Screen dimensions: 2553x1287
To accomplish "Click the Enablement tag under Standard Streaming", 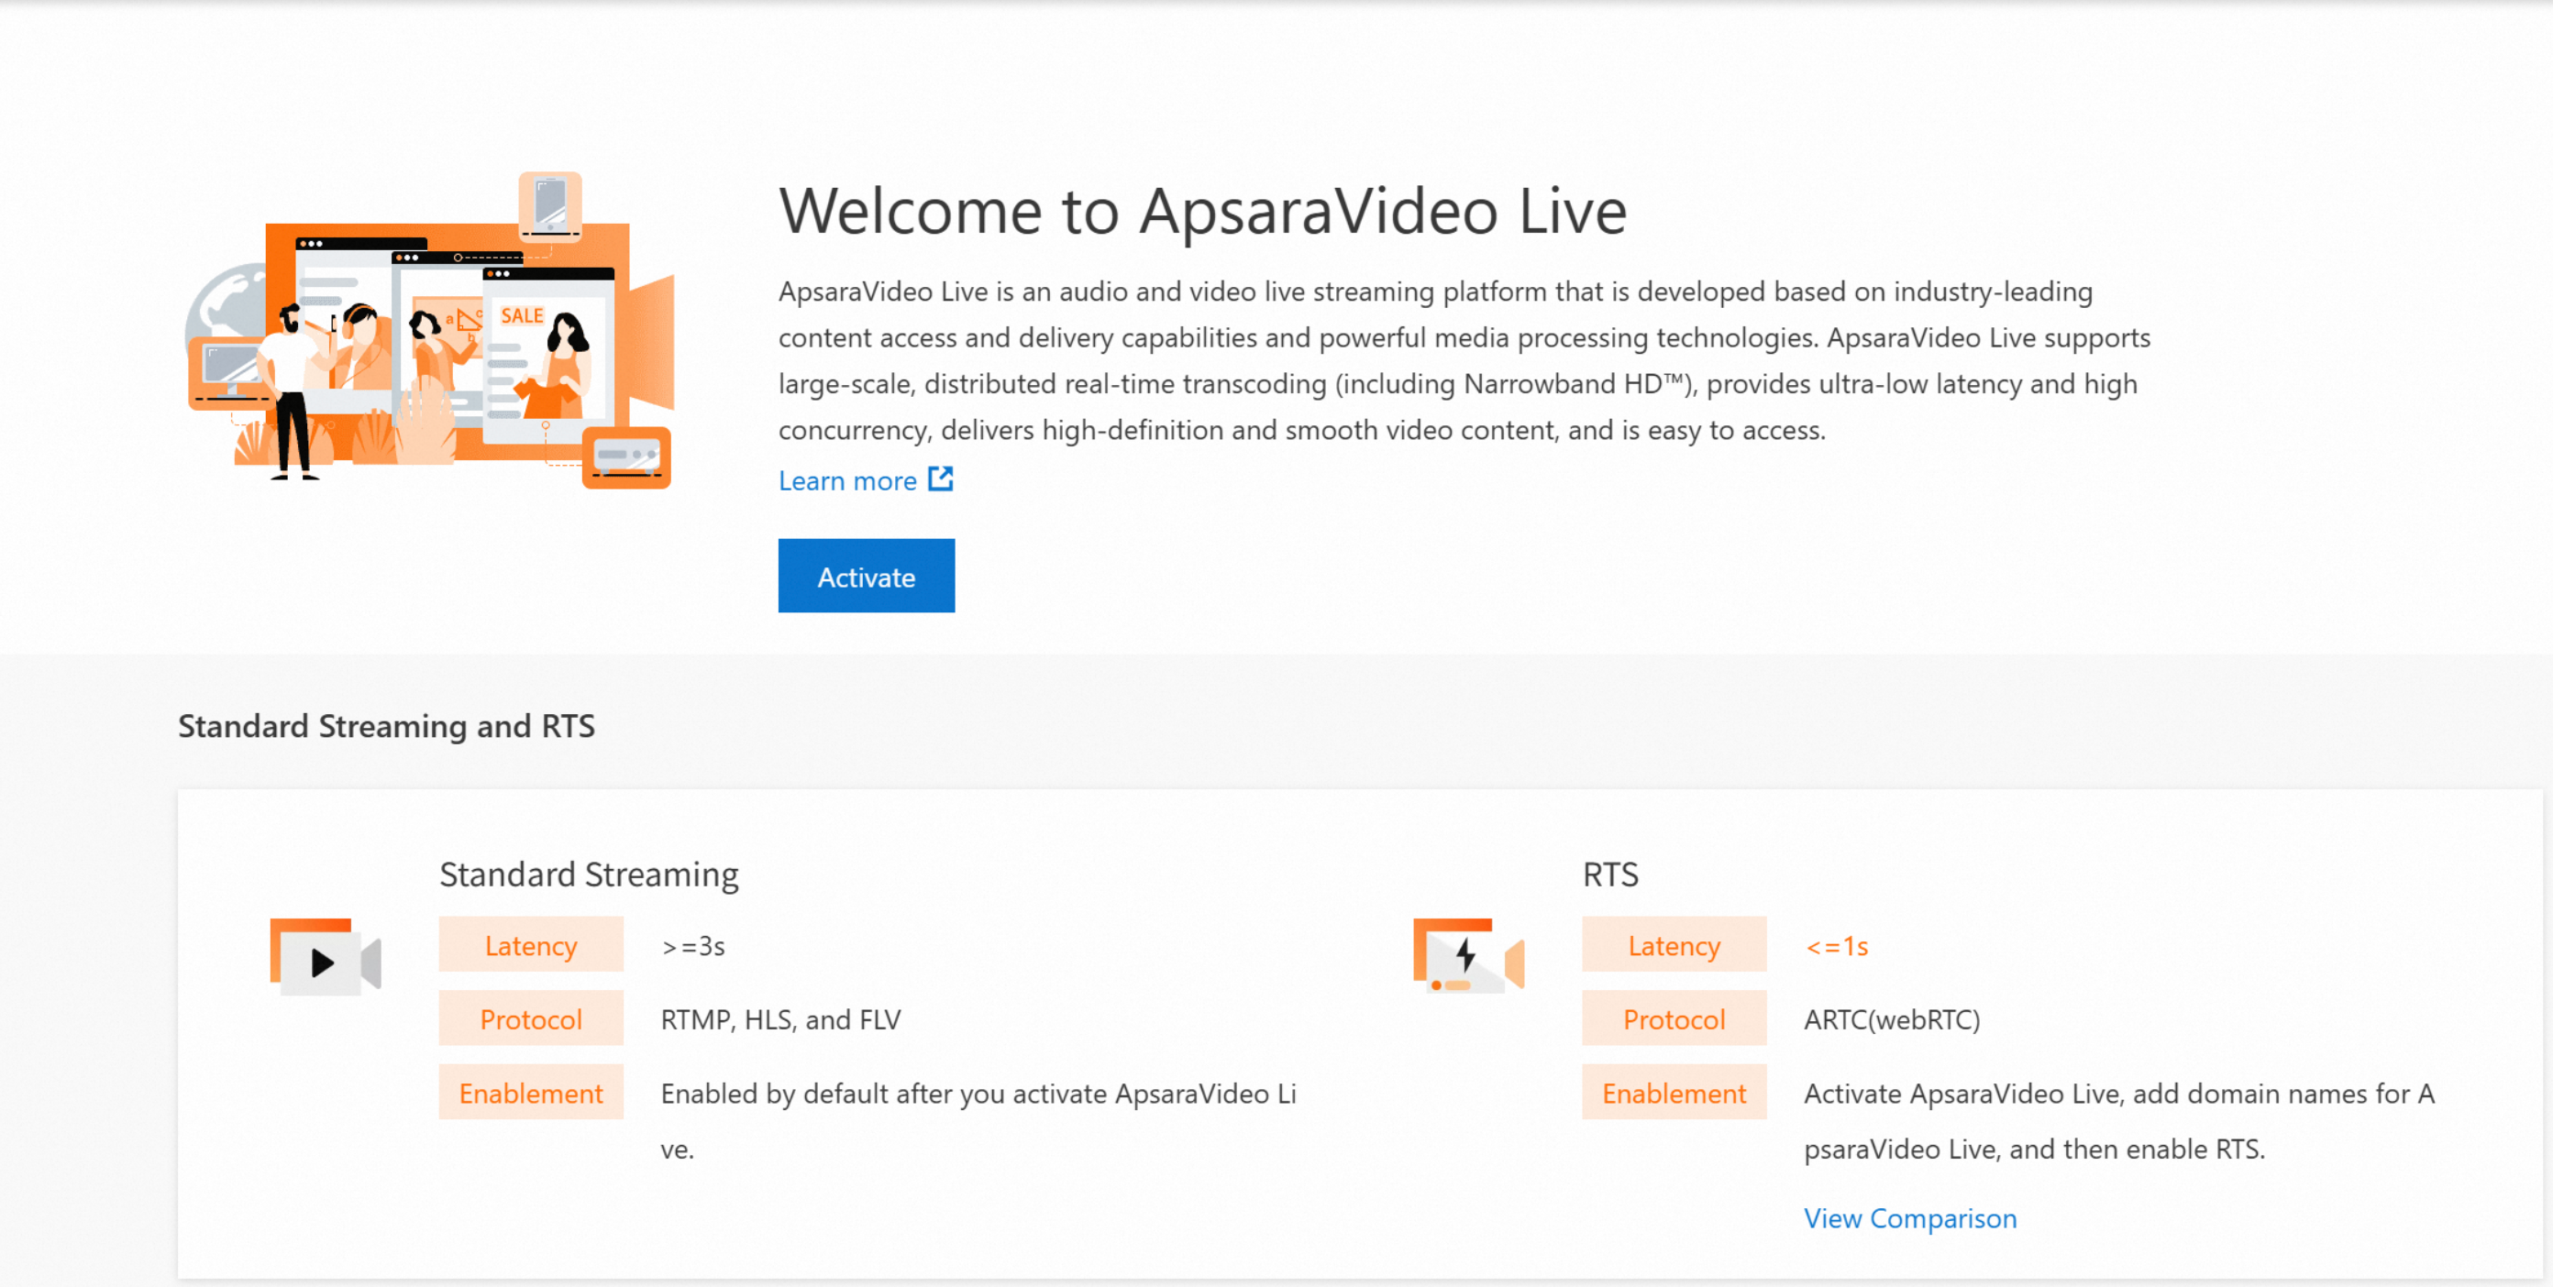I will (x=531, y=1092).
